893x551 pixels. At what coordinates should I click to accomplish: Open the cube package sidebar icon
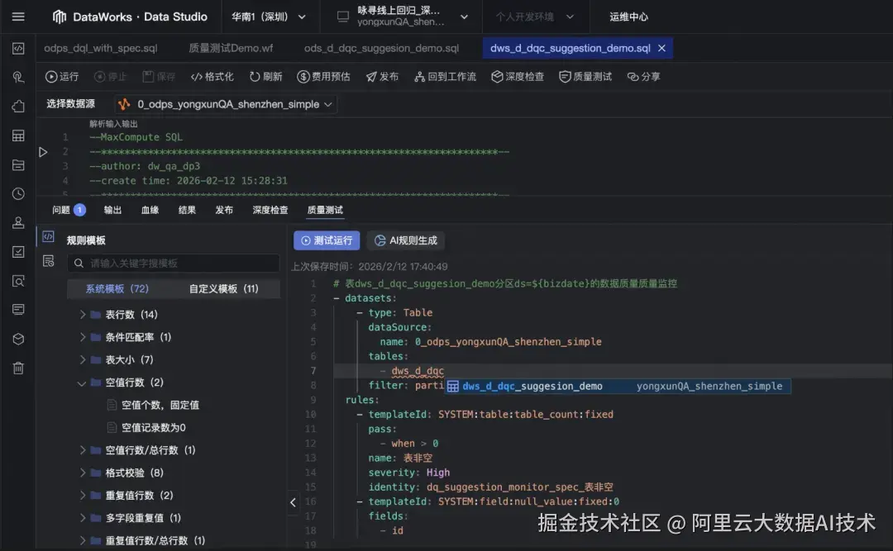pyautogui.click(x=18, y=340)
